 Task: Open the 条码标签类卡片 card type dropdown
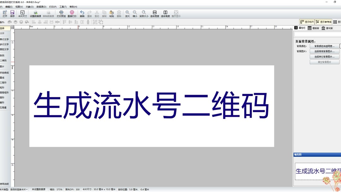19,189
